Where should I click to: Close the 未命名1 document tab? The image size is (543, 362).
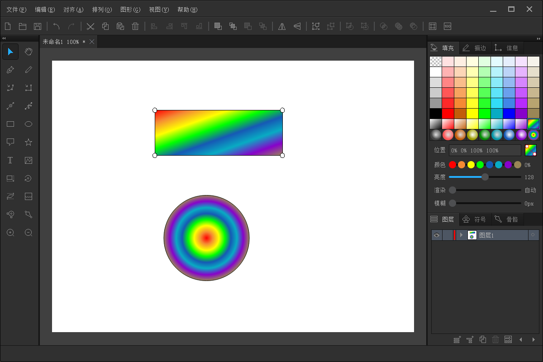coord(92,42)
